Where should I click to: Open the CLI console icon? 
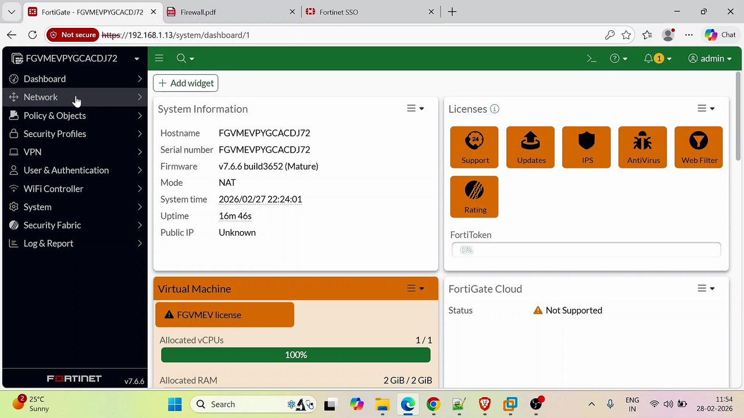click(x=592, y=59)
